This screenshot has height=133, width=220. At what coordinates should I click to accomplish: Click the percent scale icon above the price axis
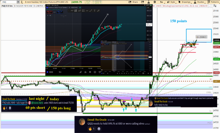coord(215,6)
